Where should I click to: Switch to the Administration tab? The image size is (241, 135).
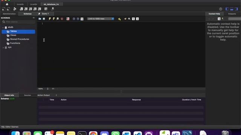pos(9,14)
